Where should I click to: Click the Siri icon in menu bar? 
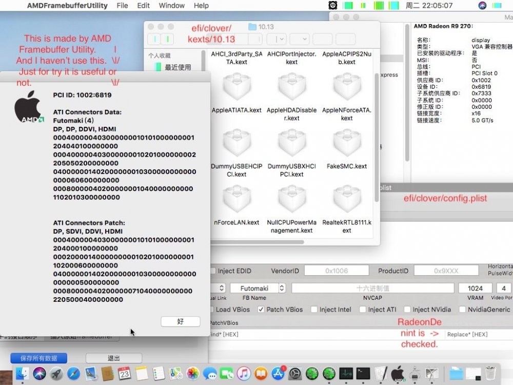click(x=482, y=5)
